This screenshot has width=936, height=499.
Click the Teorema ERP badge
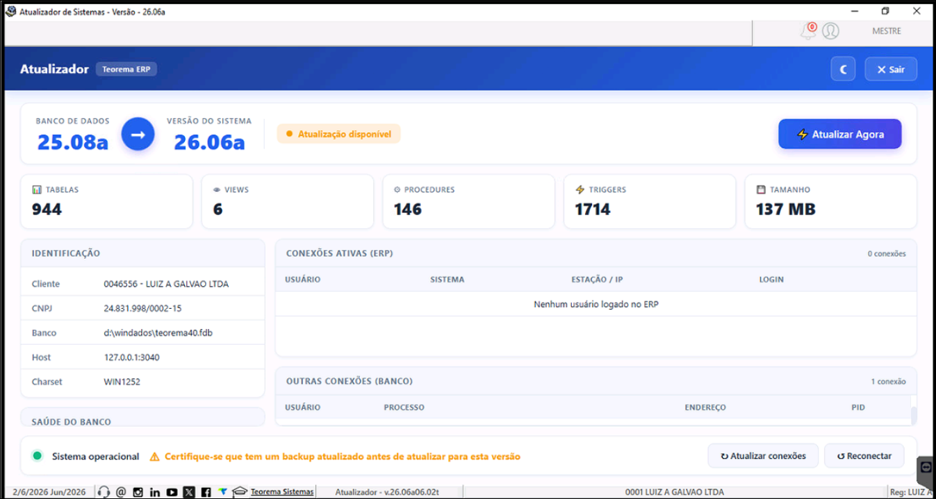click(x=126, y=69)
